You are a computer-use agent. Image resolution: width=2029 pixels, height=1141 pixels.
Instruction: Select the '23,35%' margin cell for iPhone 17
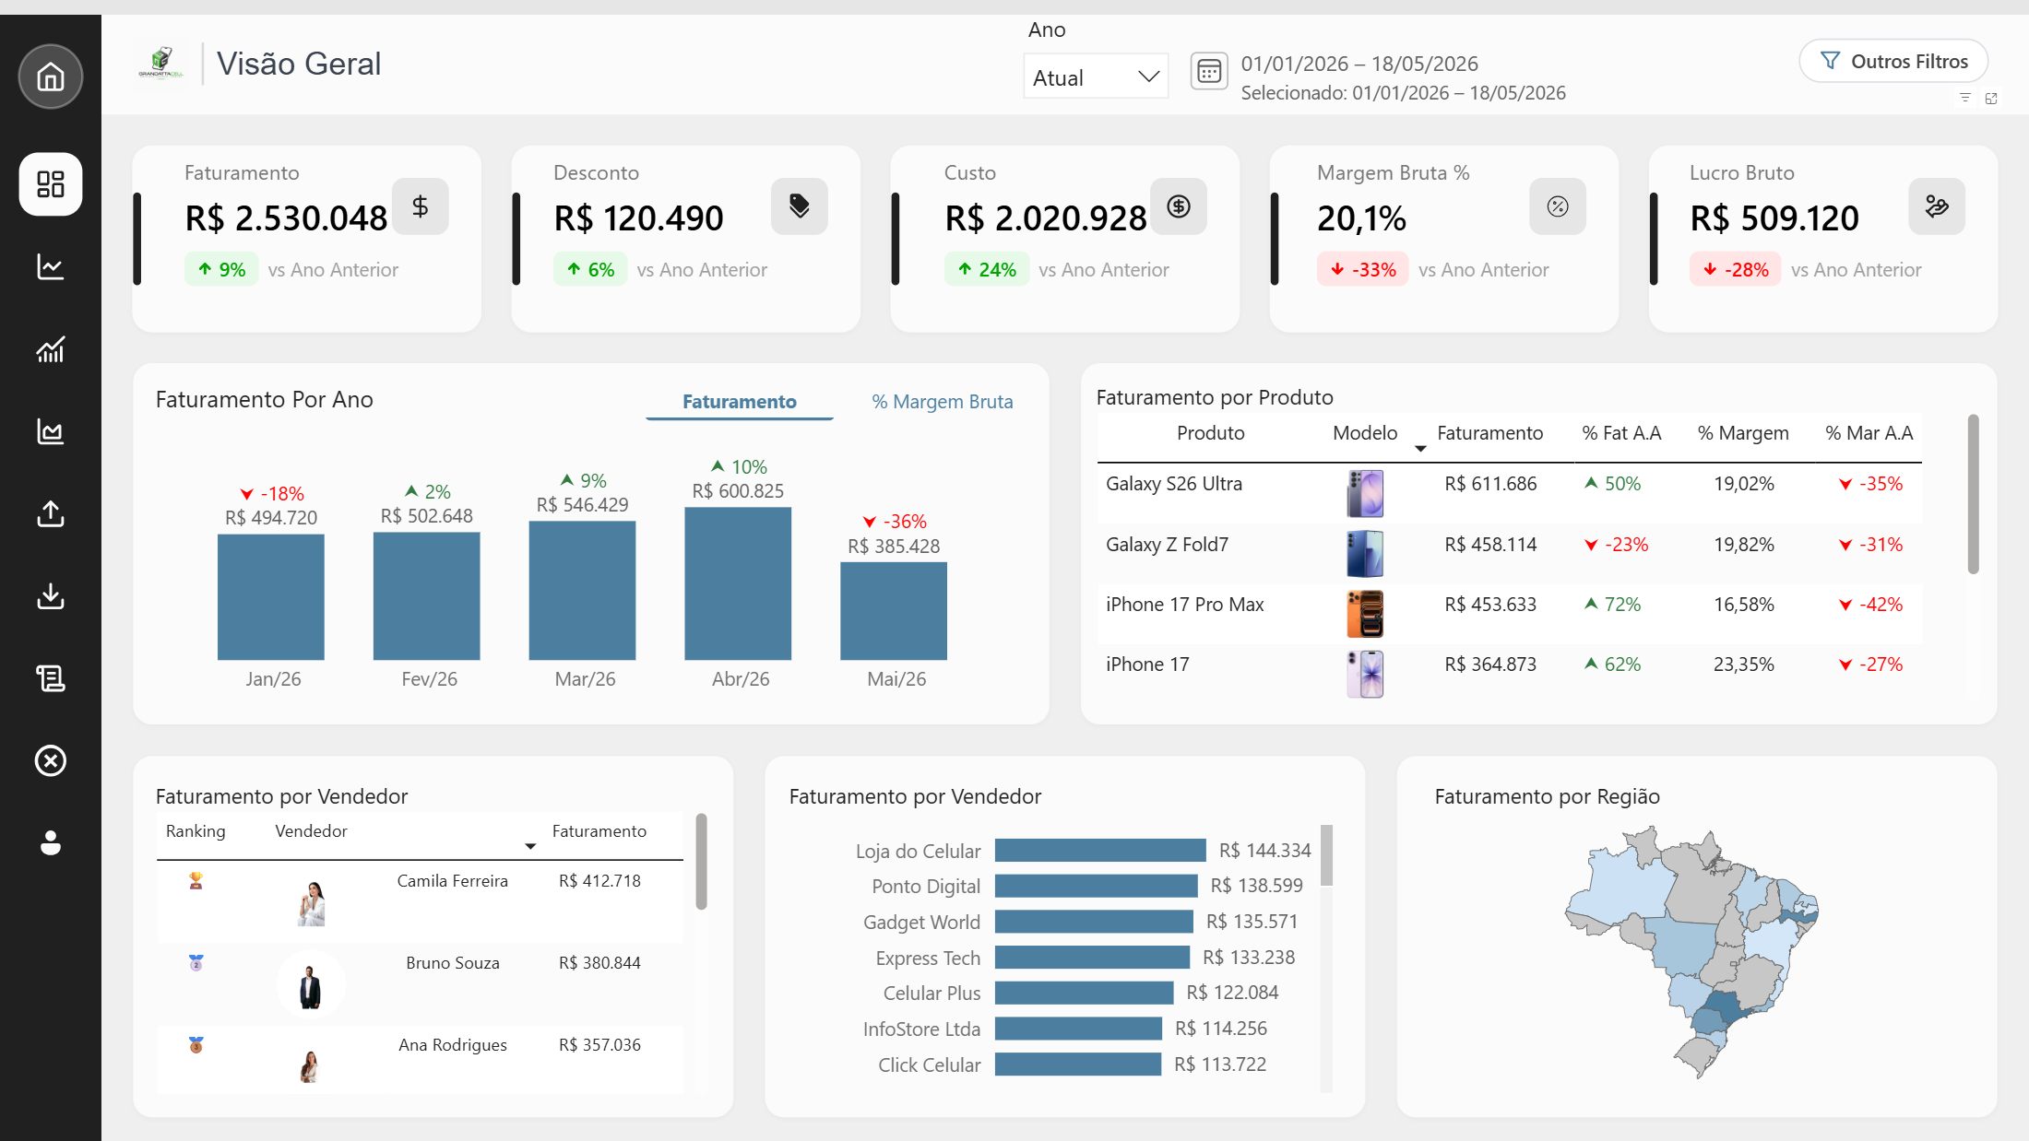(1743, 665)
